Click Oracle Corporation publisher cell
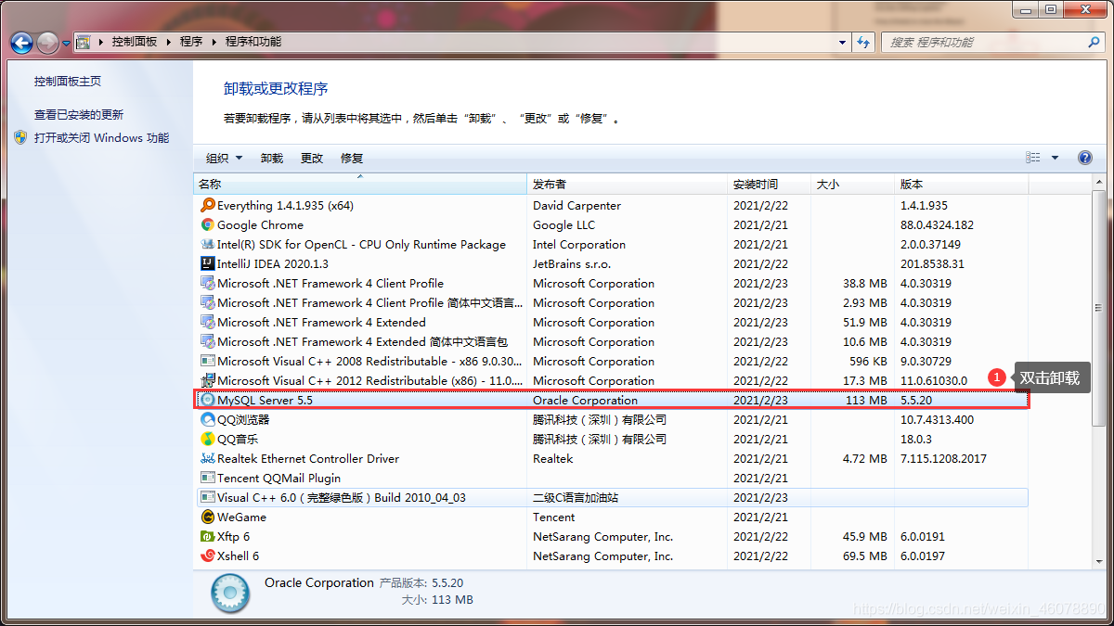The image size is (1114, 626). coord(585,401)
